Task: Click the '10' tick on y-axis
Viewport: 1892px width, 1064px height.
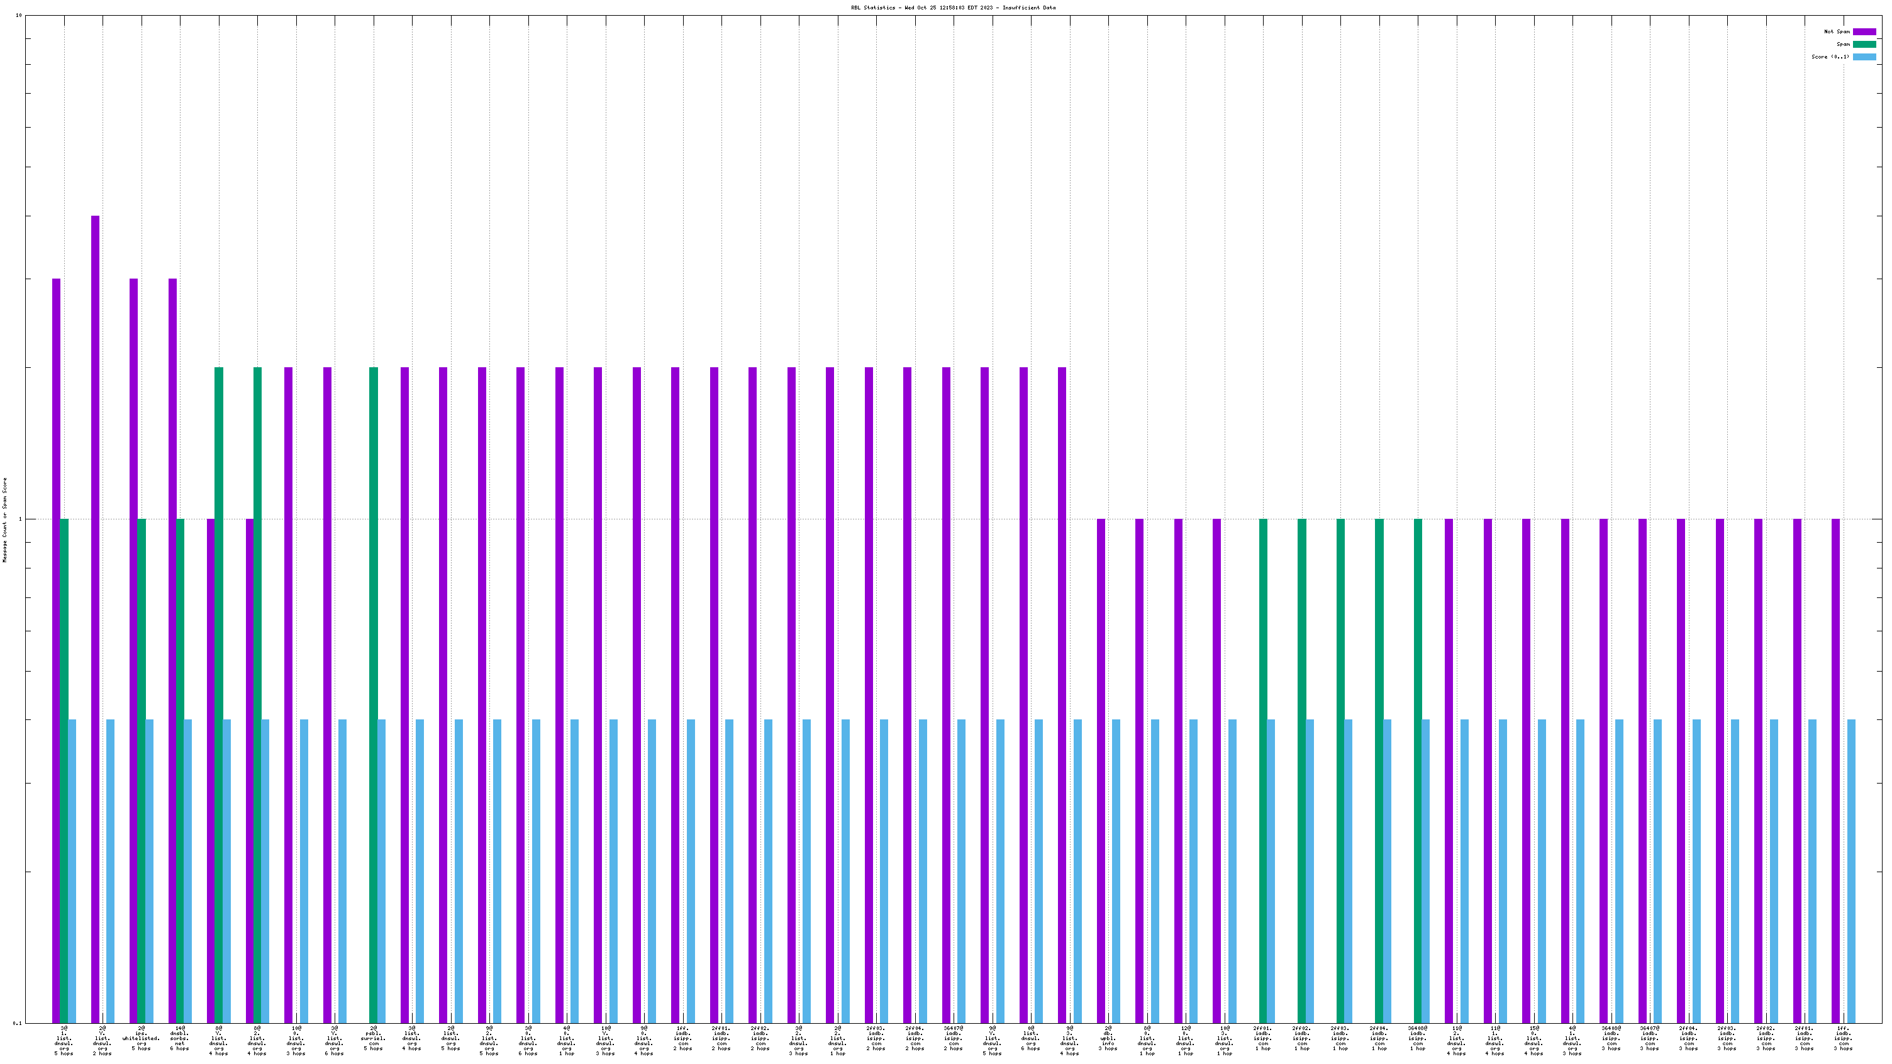Action: pos(18,16)
